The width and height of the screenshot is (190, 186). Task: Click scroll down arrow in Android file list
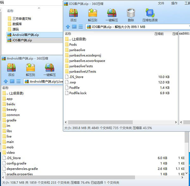187,173
